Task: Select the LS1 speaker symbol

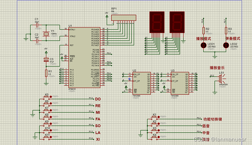Action: (222, 79)
